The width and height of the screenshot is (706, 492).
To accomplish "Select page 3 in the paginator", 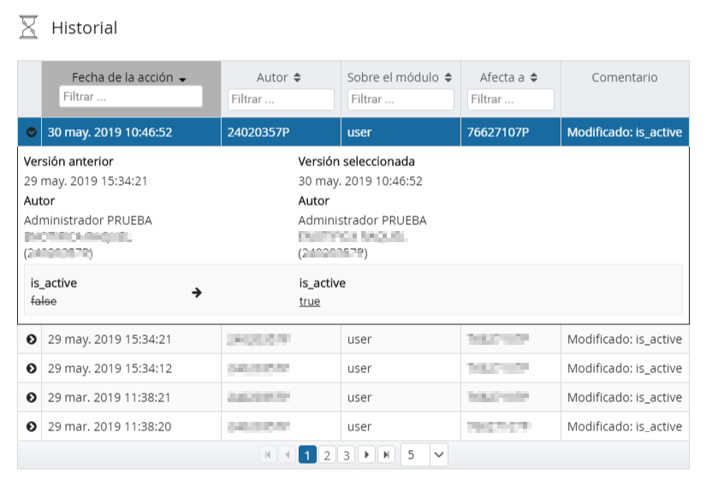I will [346, 455].
